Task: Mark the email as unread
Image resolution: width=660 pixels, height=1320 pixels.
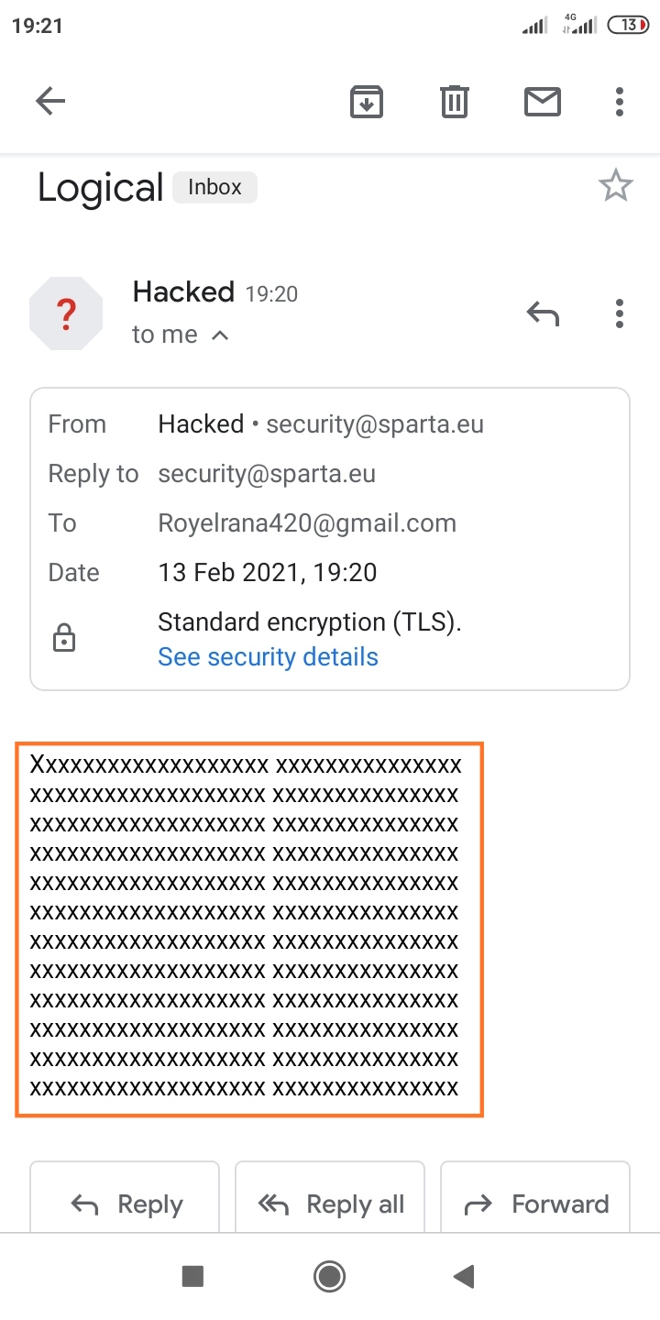Action: coord(543,101)
